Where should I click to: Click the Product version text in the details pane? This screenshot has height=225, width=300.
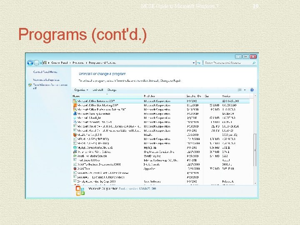click(137, 189)
